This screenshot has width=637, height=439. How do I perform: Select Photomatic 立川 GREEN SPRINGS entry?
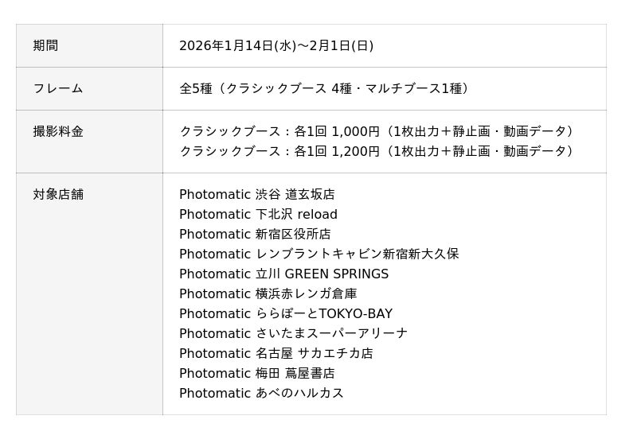click(283, 274)
